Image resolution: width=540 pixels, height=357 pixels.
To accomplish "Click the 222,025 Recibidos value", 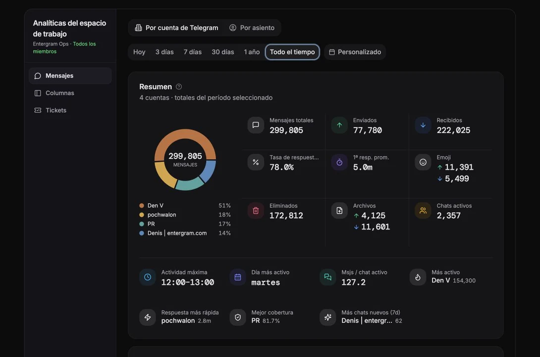I will (x=453, y=130).
